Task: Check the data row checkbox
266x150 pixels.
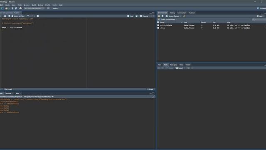Action: pos(158,28)
